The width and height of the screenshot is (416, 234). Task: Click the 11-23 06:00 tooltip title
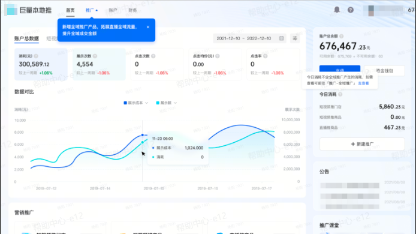pyautogui.click(x=162, y=139)
